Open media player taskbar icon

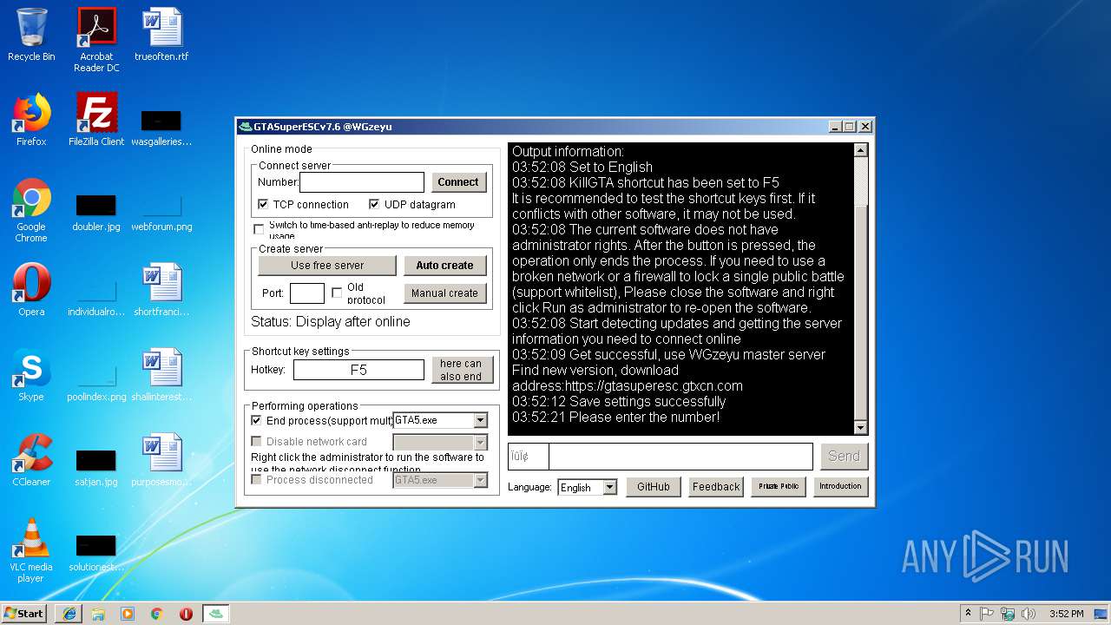coord(128,614)
